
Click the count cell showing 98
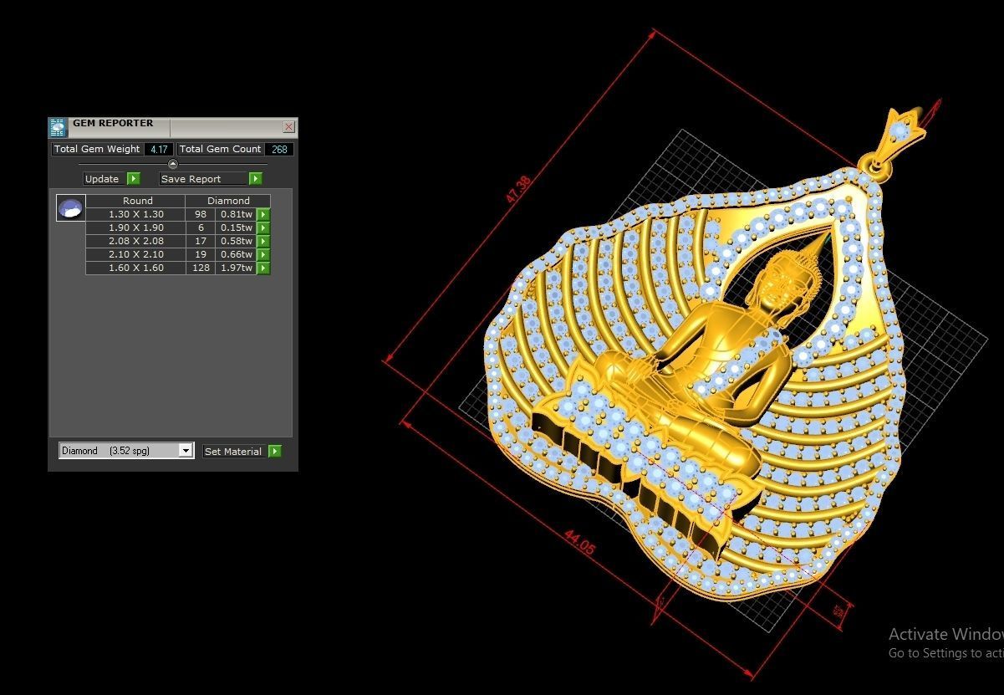click(201, 214)
